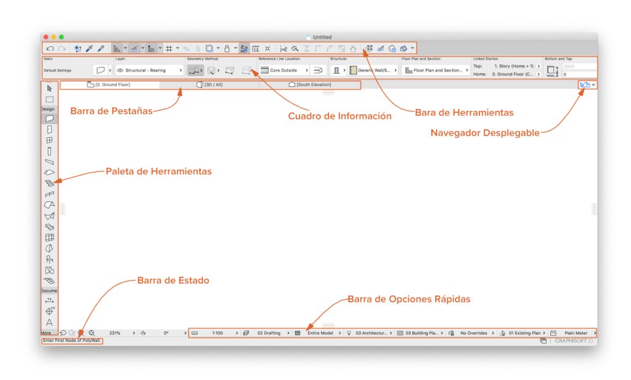Toggle the guide lines button in toolbar

tap(134, 48)
